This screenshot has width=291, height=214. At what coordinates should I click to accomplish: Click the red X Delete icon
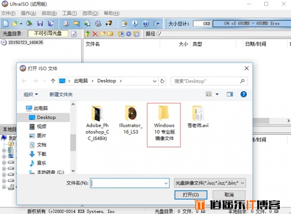tap(95, 34)
